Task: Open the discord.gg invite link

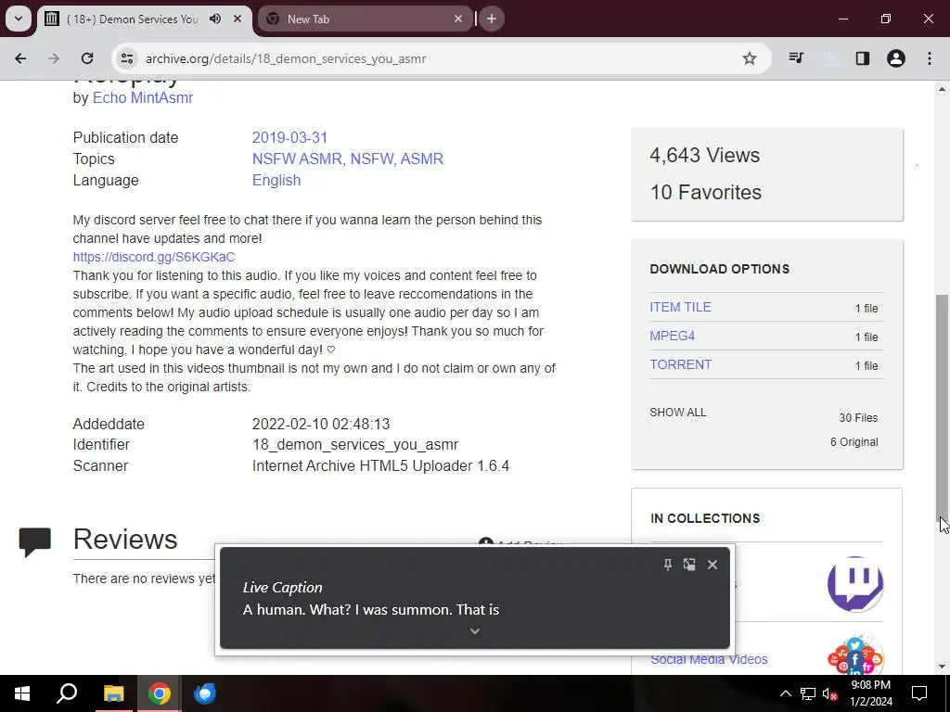Action: pos(154,257)
